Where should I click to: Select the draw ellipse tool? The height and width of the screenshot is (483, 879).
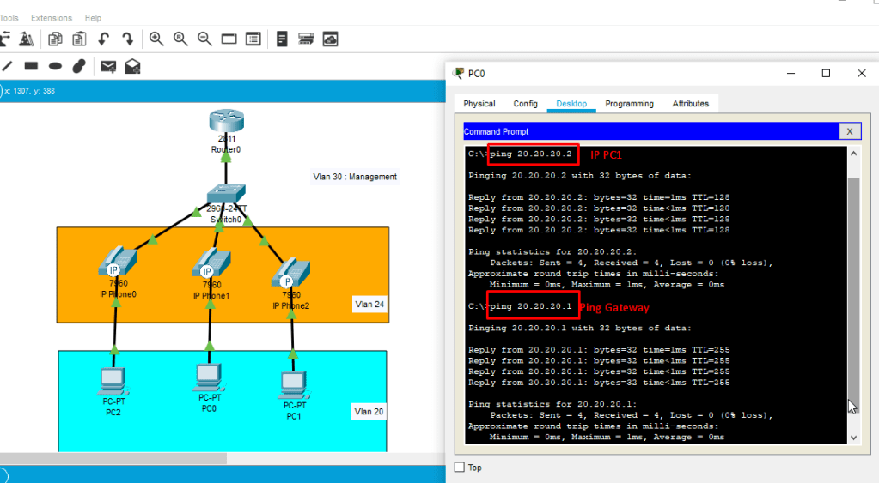55,66
